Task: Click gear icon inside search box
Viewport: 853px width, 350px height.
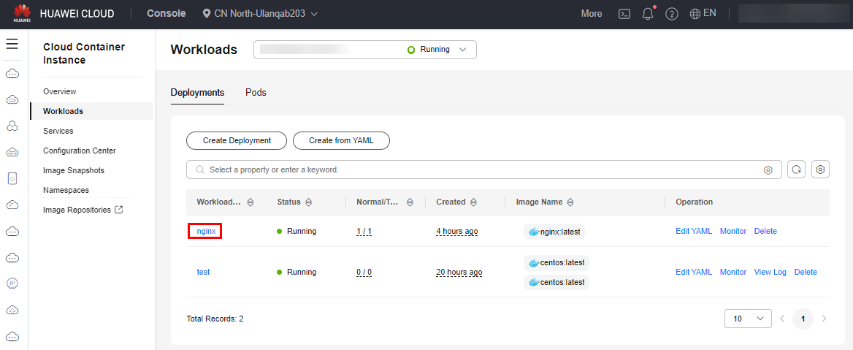Action: click(x=768, y=170)
